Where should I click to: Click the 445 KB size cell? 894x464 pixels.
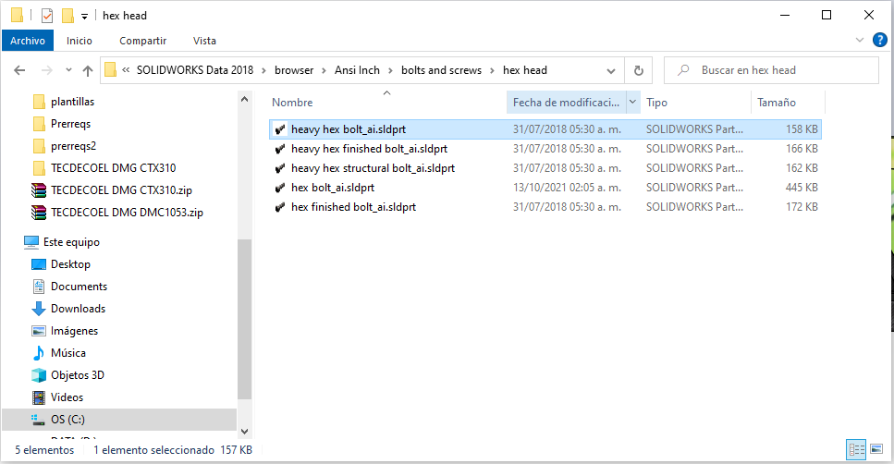(802, 188)
